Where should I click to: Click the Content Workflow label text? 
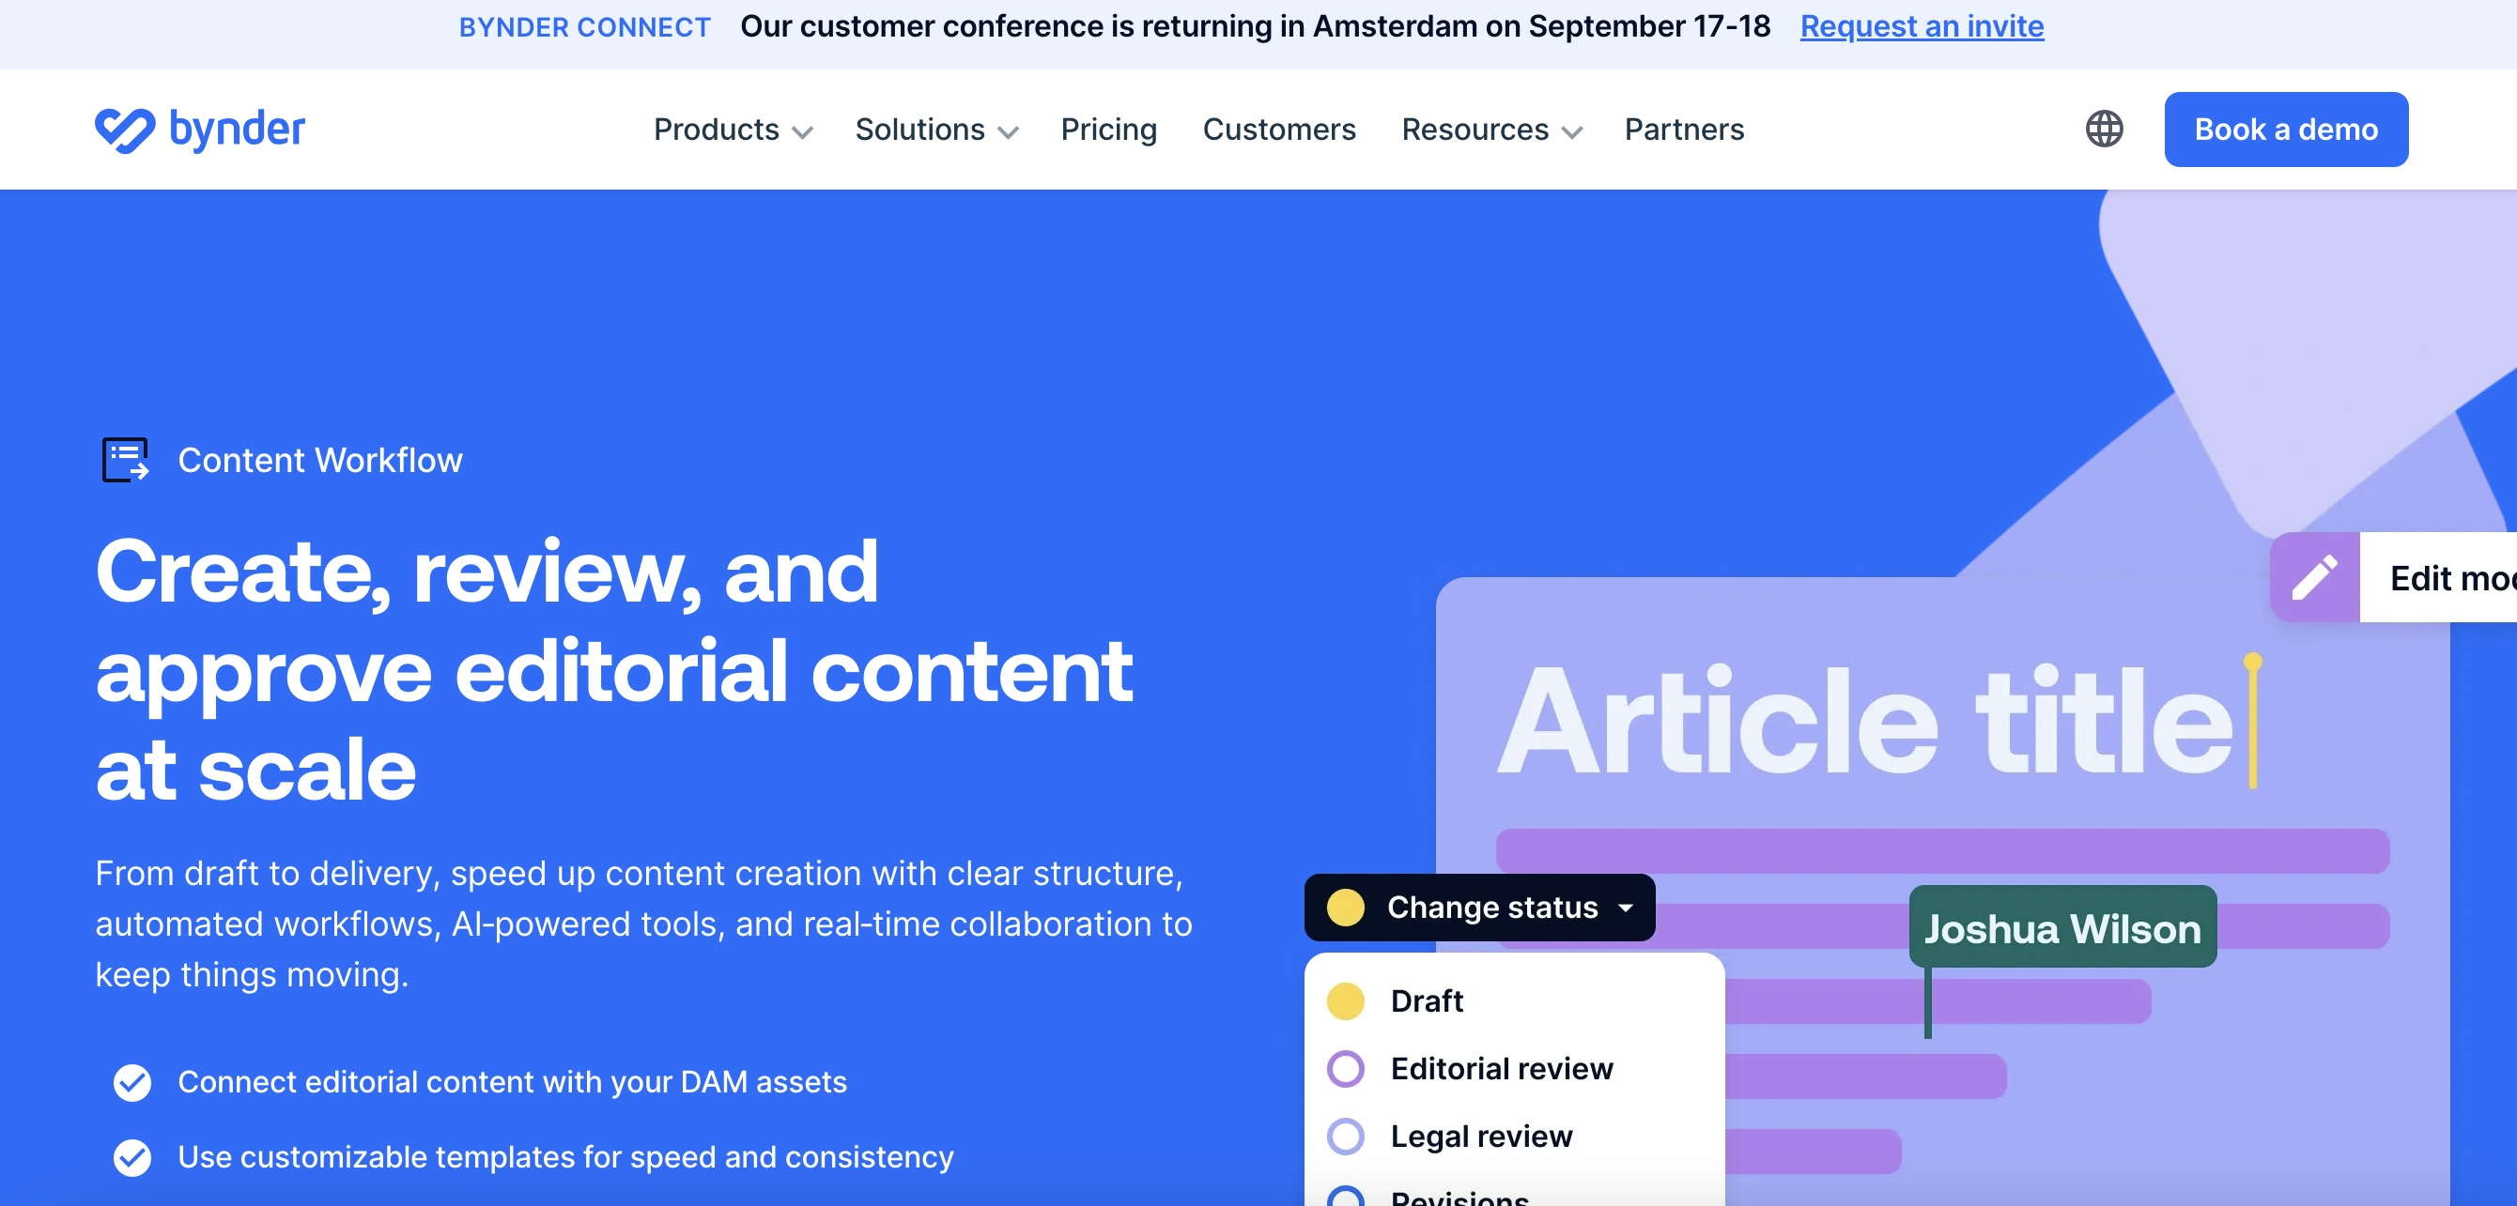[319, 460]
